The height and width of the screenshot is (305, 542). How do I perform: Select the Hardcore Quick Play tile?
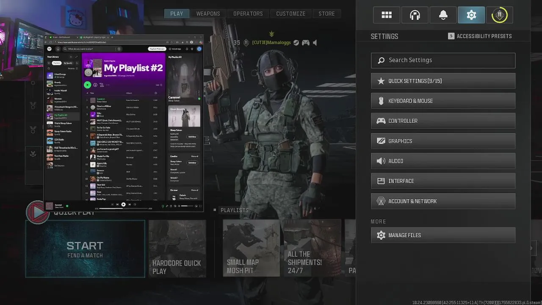coord(177,249)
